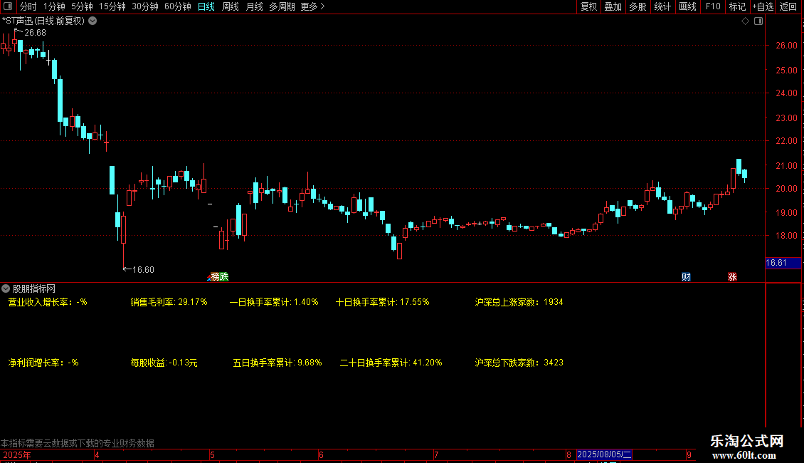
Task: Click month 6 on the time axis
Action: 321,455
